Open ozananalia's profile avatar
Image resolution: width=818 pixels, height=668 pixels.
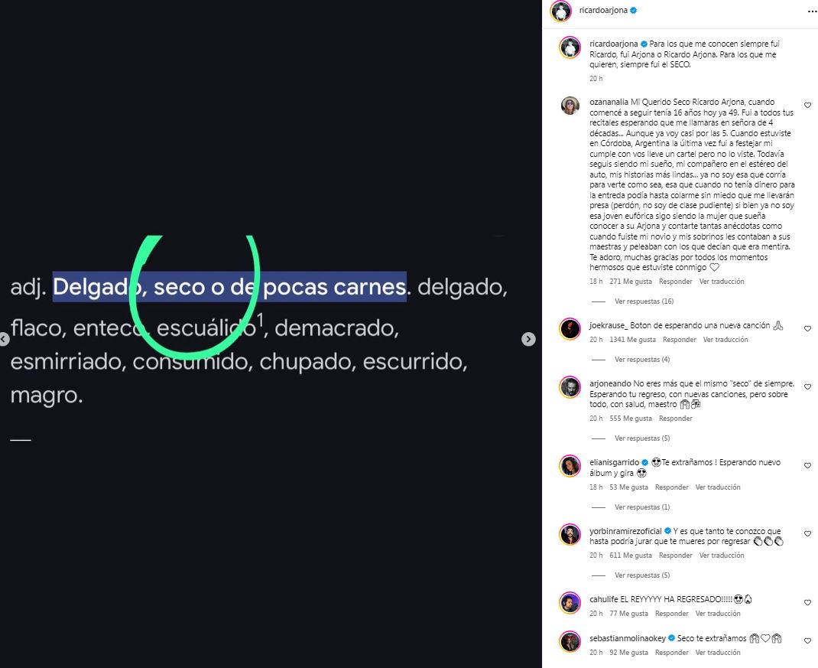[x=570, y=106]
